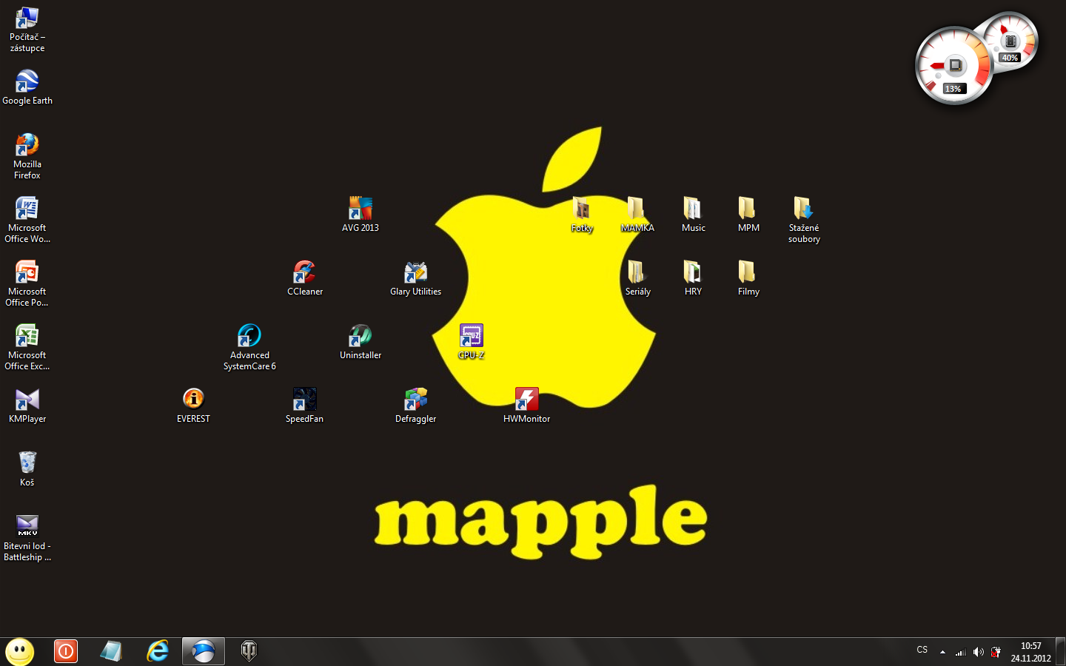Select the Fotky folder
The image size is (1066, 666).
(x=582, y=215)
